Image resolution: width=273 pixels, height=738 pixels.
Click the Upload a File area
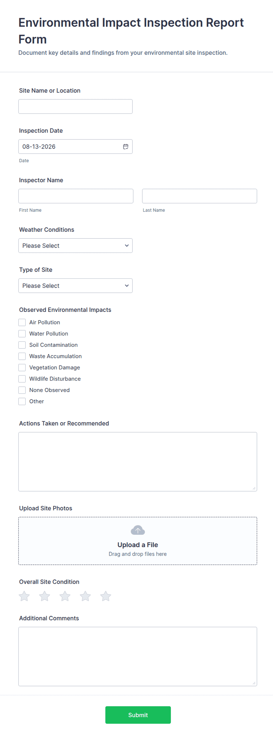point(138,541)
